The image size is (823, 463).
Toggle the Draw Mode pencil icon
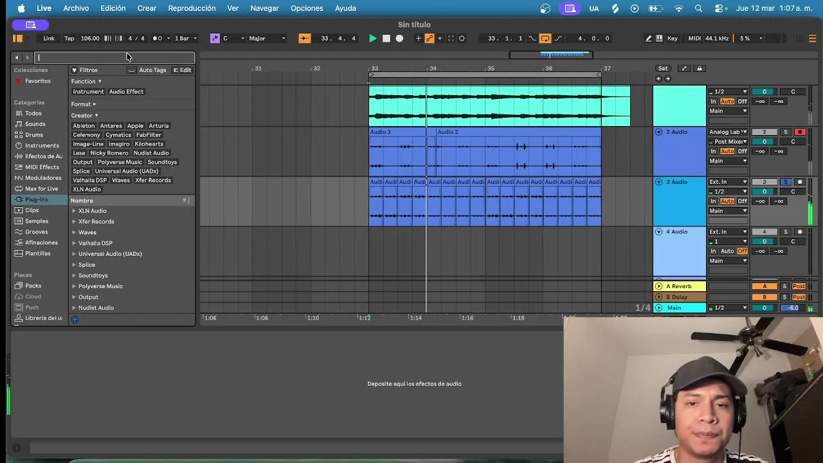648,39
